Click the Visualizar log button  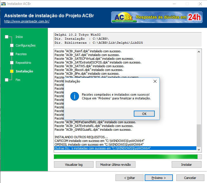tap(74, 165)
